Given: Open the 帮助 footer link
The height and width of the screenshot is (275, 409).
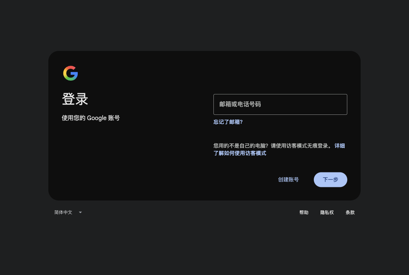Looking at the screenshot, I should [x=304, y=213].
